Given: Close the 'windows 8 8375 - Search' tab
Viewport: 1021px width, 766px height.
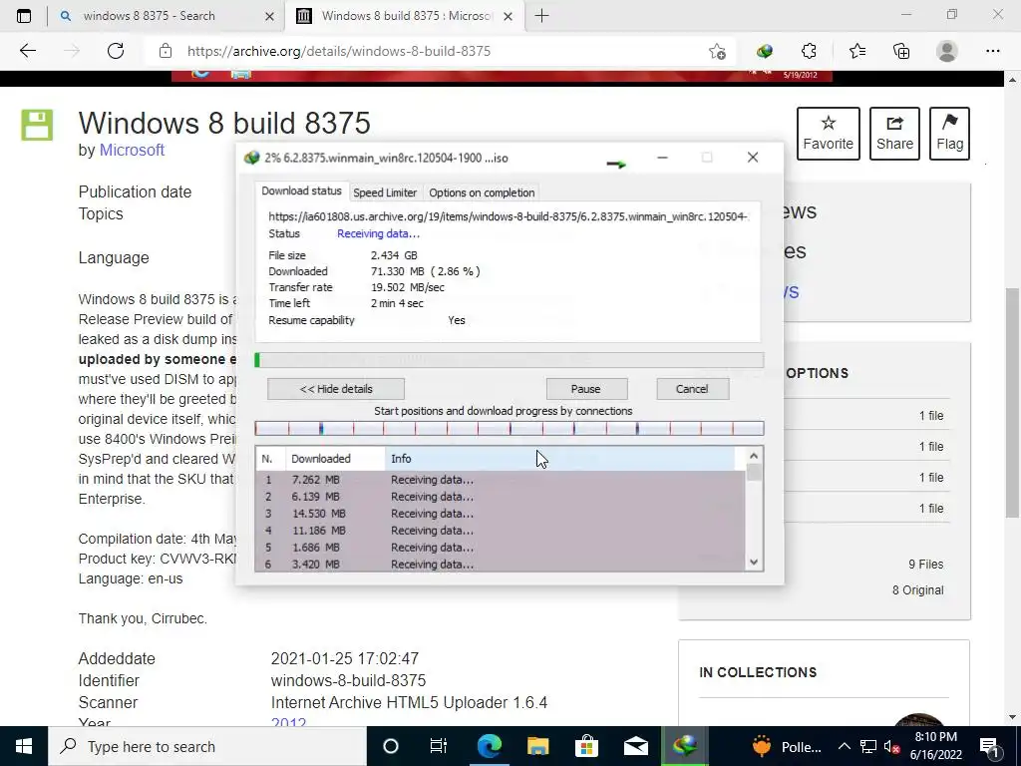Looking at the screenshot, I should point(269,16).
